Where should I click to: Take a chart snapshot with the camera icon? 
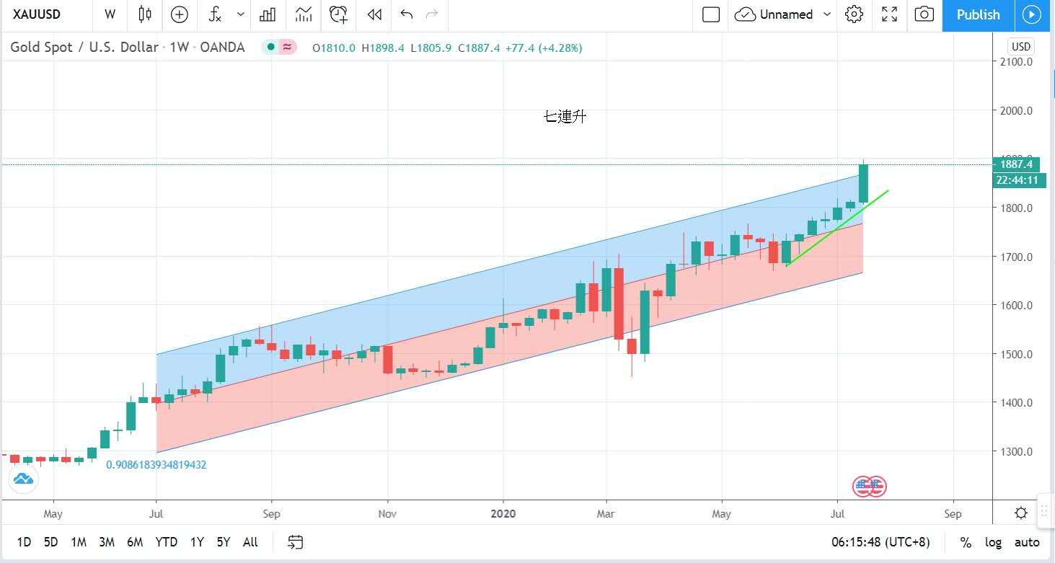[x=924, y=14]
